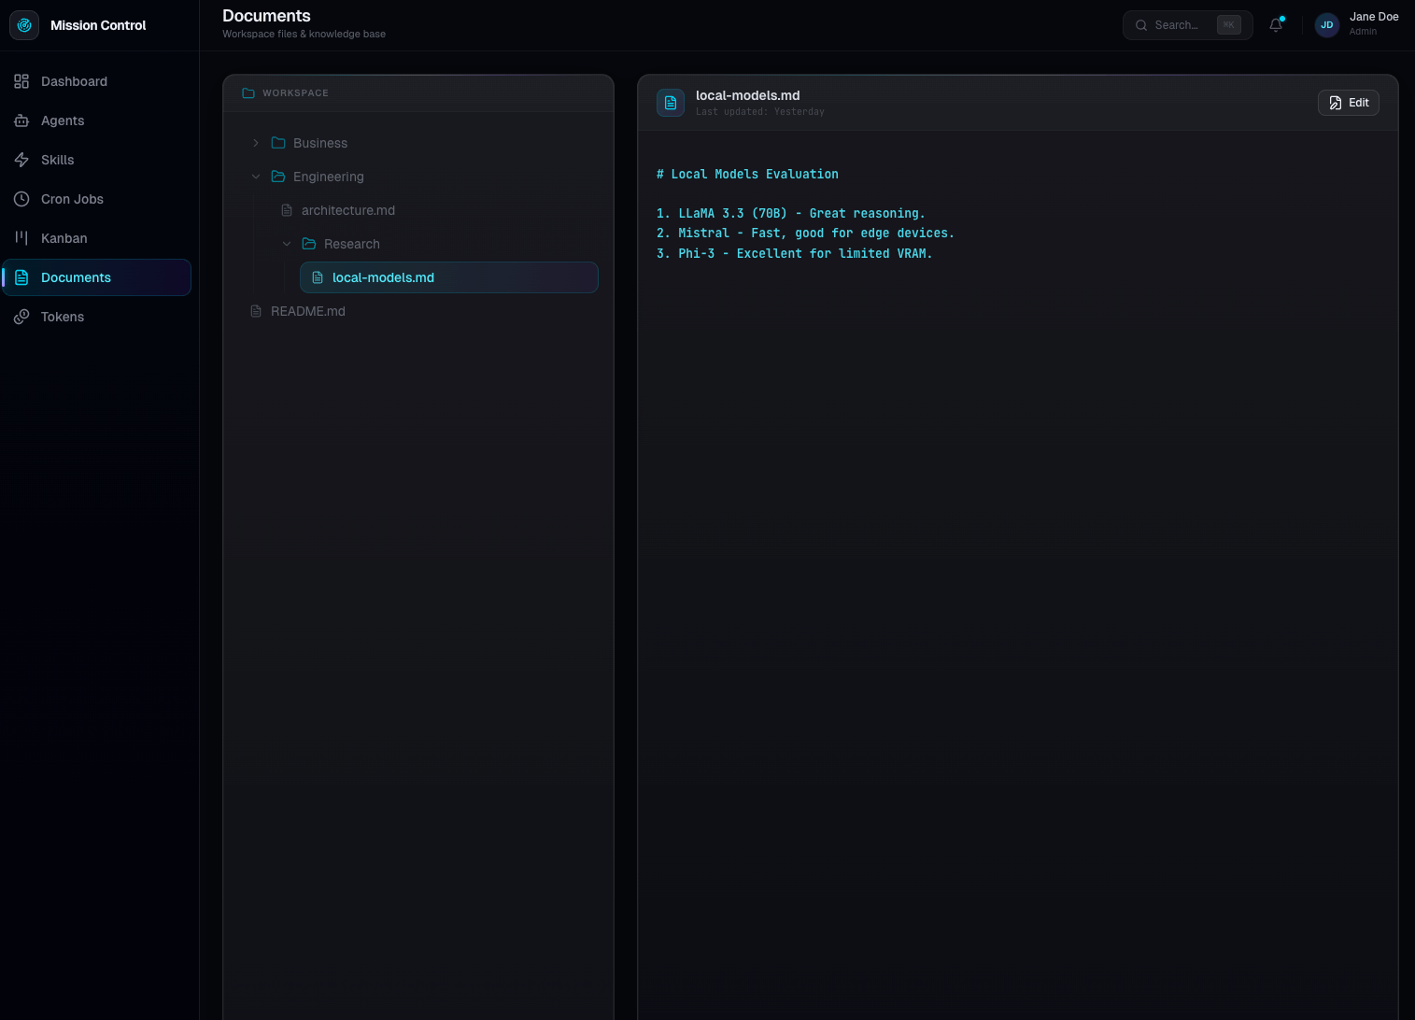Click the Edit button for local-models.md

(x=1348, y=103)
